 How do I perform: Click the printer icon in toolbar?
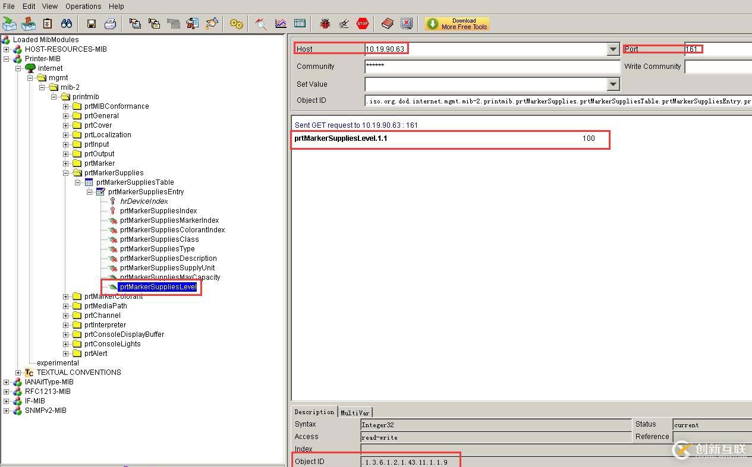(110, 24)
